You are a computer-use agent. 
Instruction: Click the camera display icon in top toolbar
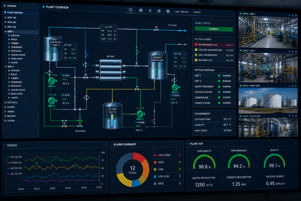tap(141, 10)
